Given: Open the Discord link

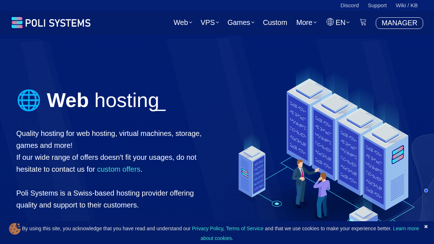Looking at the screenshot, I should tap(350, 5).
